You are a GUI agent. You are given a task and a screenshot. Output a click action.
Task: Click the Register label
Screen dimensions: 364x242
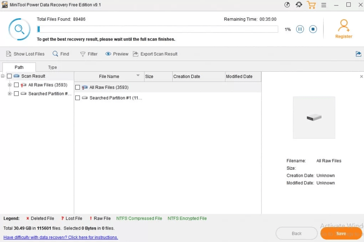click(x=344, y=37)
